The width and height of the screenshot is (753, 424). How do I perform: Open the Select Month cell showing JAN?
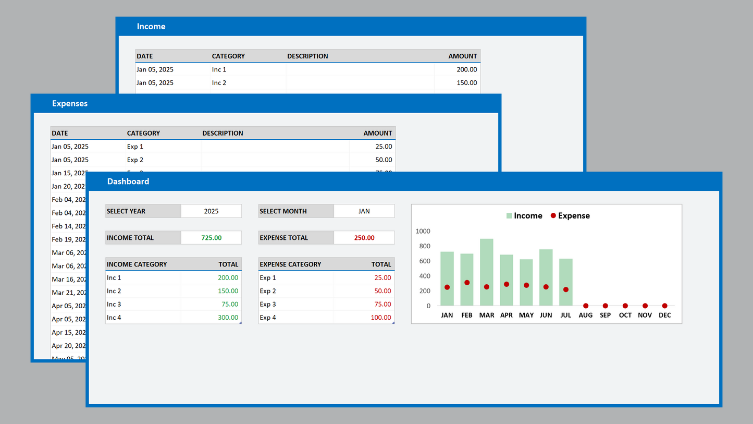pyautogui.click(x=364, y=211)
